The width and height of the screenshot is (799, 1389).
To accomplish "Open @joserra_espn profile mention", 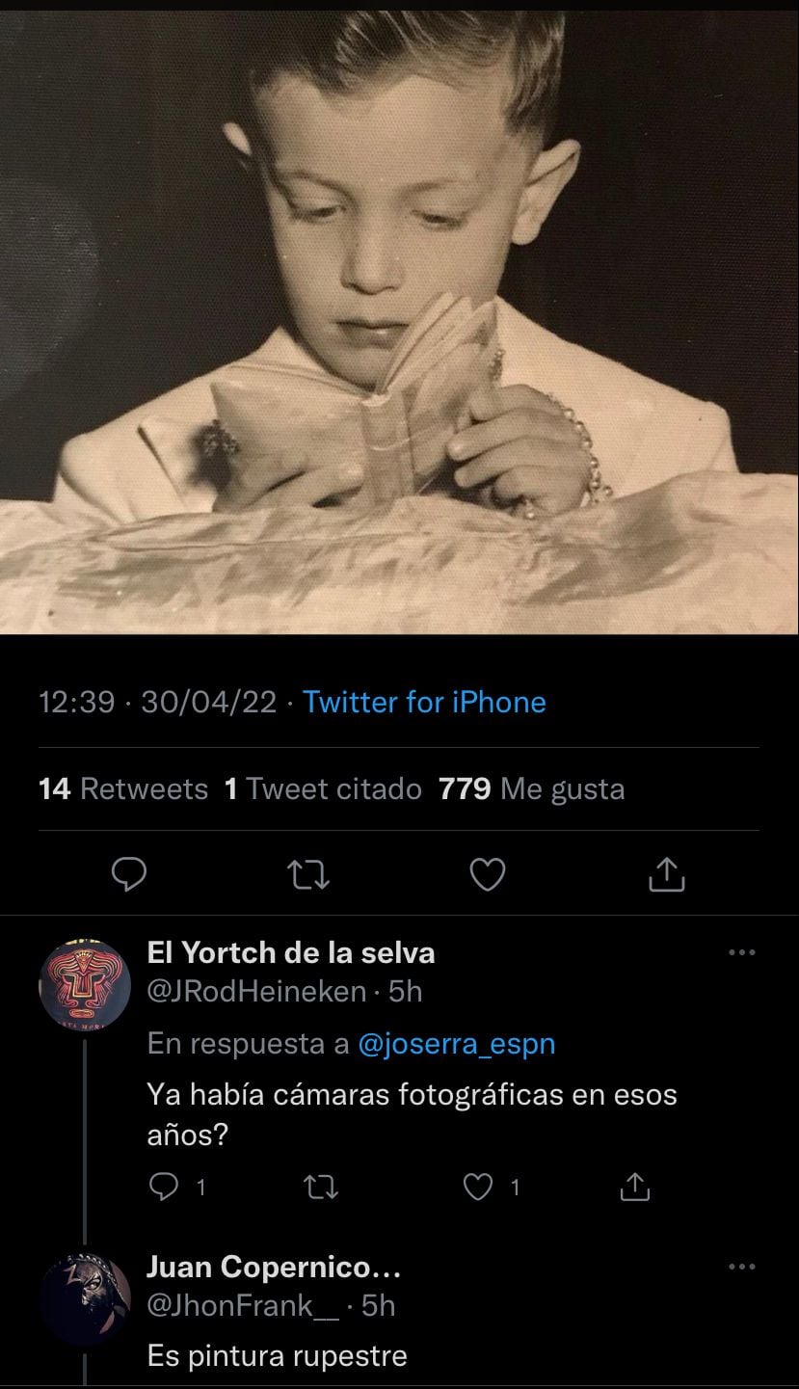I will coord(456,1044).
